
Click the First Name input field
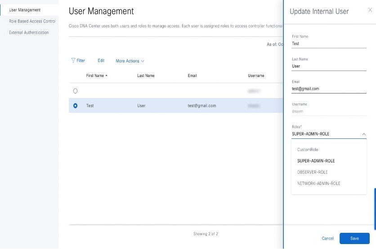(x=329, y=44)
